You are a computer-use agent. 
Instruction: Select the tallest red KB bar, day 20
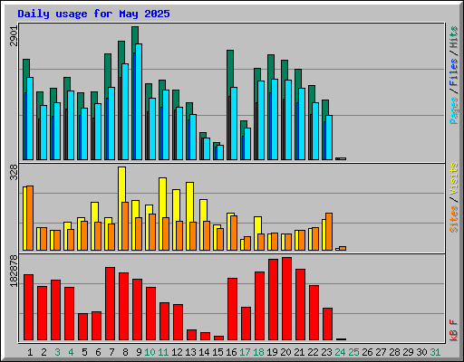click(286, 299)
